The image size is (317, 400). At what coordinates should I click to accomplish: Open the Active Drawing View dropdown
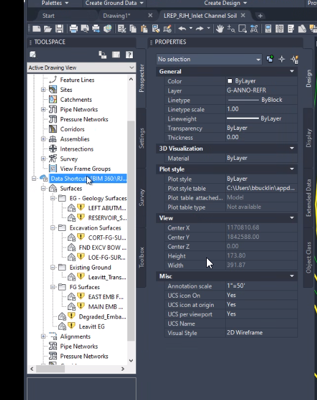[x=81, y=67]
